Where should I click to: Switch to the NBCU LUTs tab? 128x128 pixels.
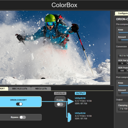pos(41,89)
